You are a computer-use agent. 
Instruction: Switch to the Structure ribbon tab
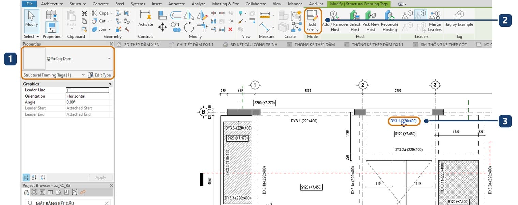[78, 4]
